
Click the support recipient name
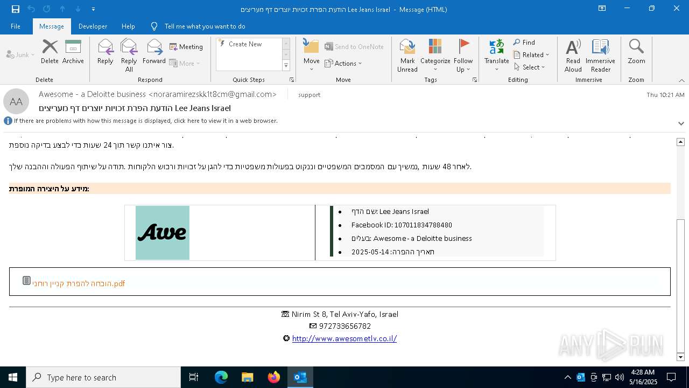309,95
